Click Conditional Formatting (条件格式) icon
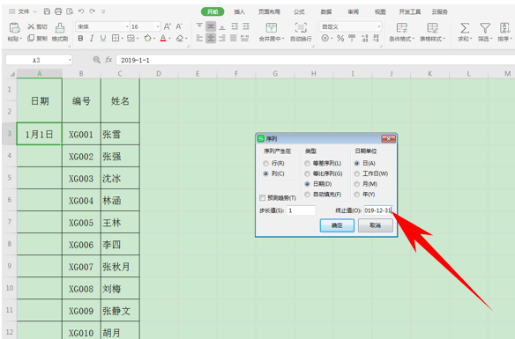Screen dimensions: 515x339 pyautogui.click(x=401, y=28)
